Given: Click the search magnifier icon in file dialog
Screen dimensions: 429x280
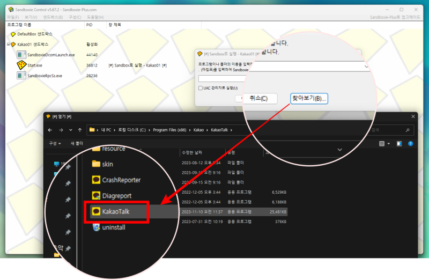Looking at the screenshot, I should coord(408,130).
